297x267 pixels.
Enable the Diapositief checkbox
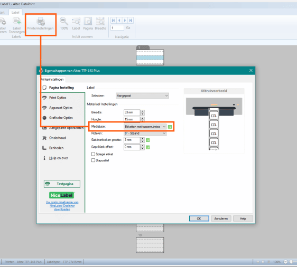[93, 160]
